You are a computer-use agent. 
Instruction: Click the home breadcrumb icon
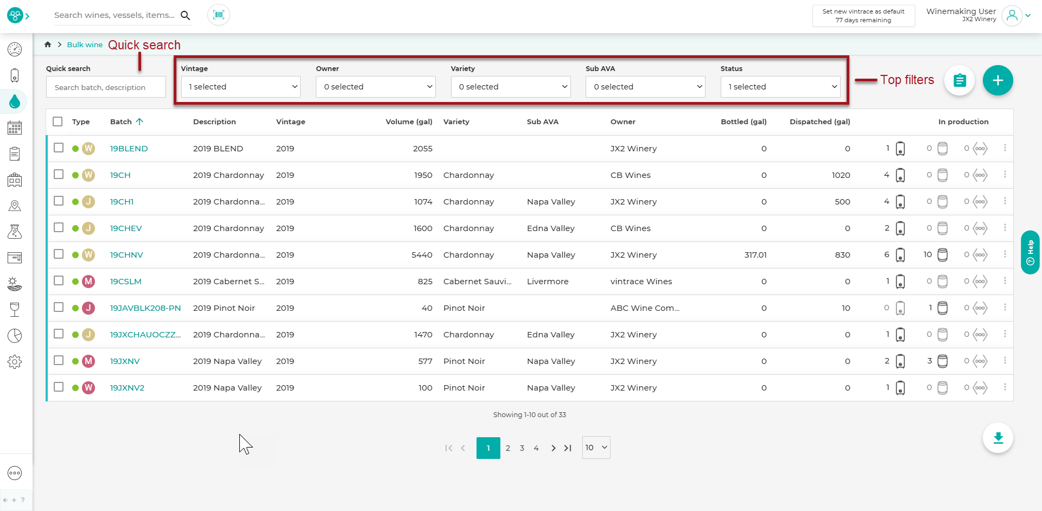pyautogui.click(x=48, y=44)
